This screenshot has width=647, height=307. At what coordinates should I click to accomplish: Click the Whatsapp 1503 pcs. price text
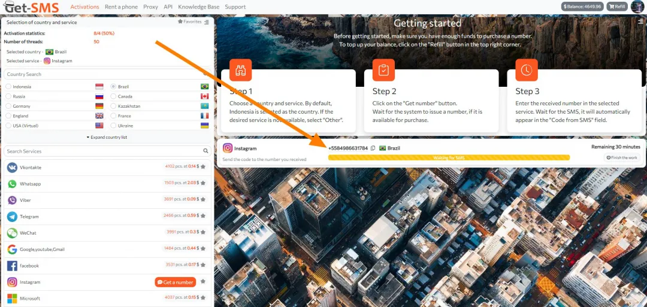[x=182, y=183]
